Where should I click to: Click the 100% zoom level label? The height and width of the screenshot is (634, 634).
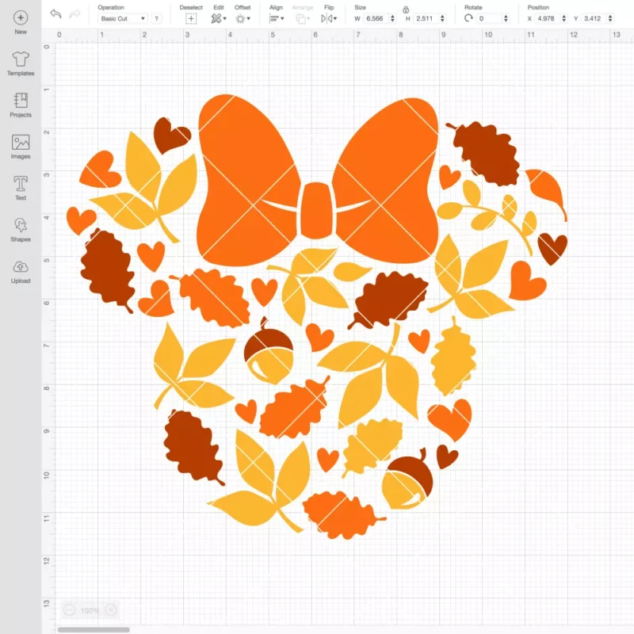point(90,610)
